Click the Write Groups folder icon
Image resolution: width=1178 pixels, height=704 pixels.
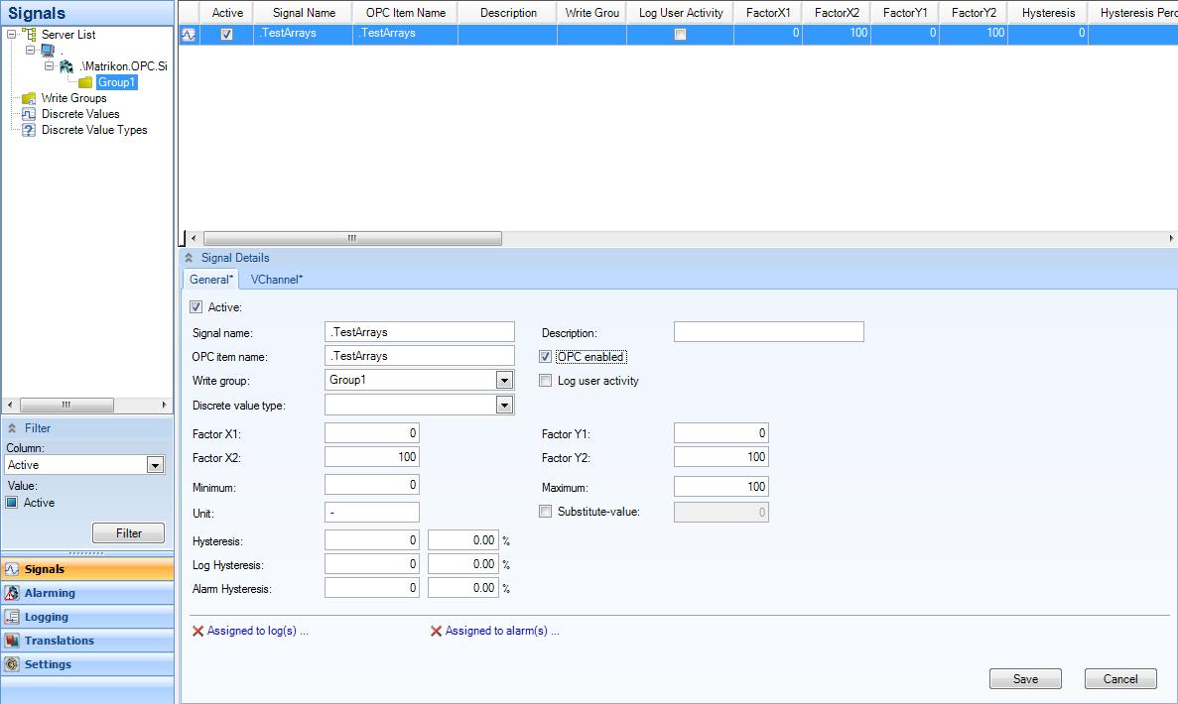[29, 98]
